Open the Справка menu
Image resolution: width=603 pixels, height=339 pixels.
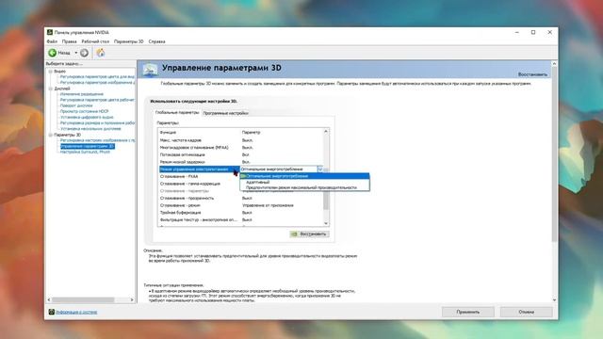[x=157, y=41]
